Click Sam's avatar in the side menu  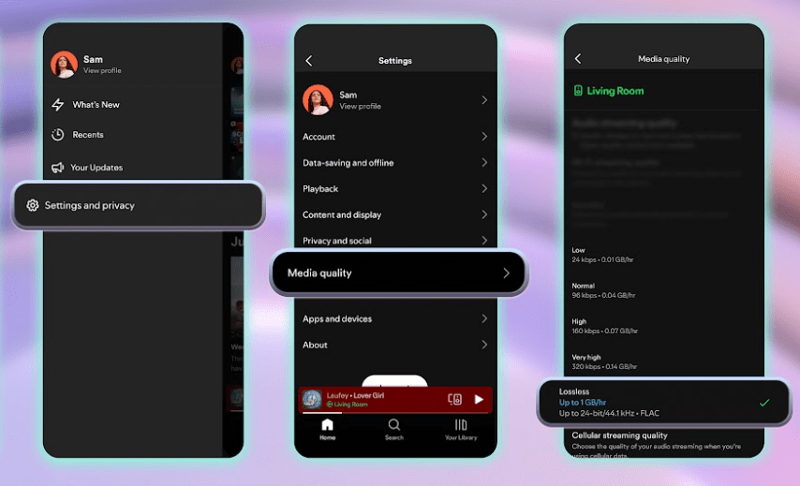pos(65,65)
